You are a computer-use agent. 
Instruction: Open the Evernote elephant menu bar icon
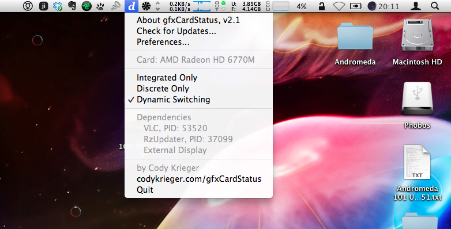(x=72, y=6)
